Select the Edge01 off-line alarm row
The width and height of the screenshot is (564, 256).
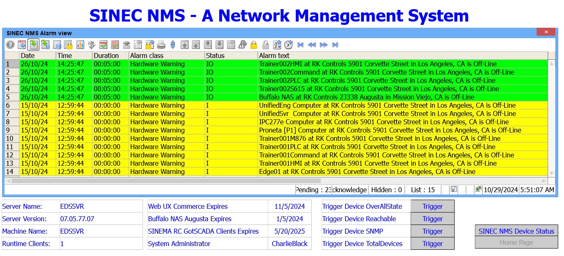click(x=276, y=171)
